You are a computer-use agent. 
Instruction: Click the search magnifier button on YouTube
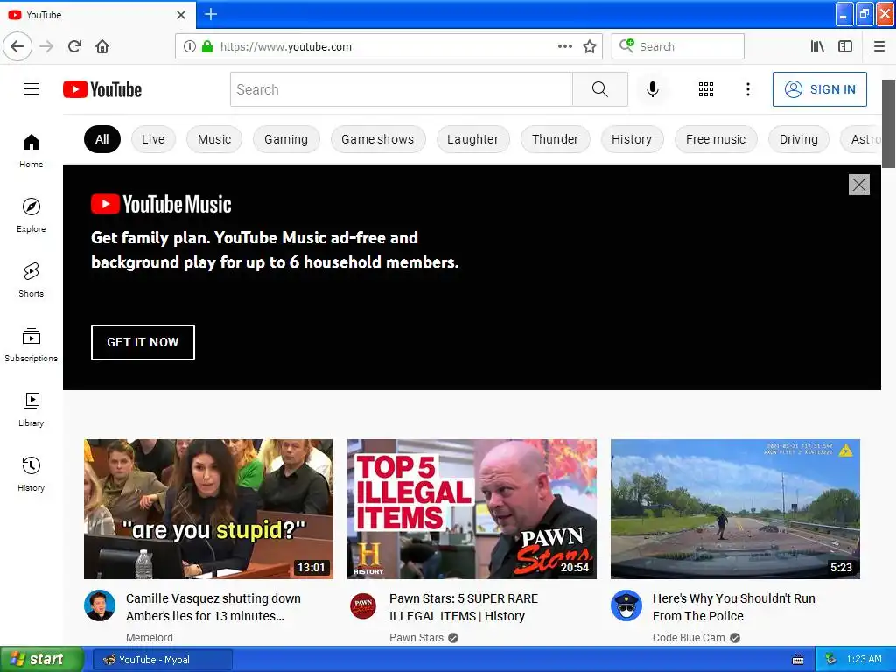click(600, 89)
